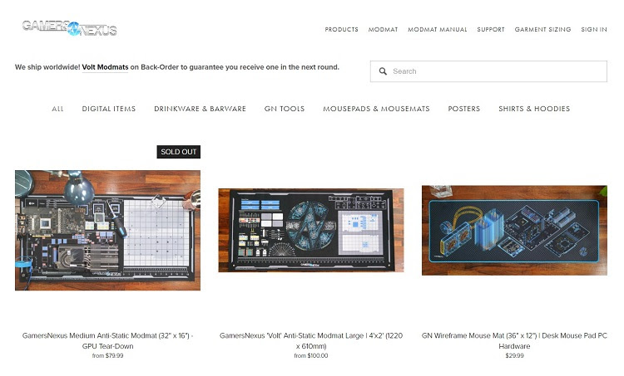Open the GN Wireframe Mouse Mat image

click(514, 230)
